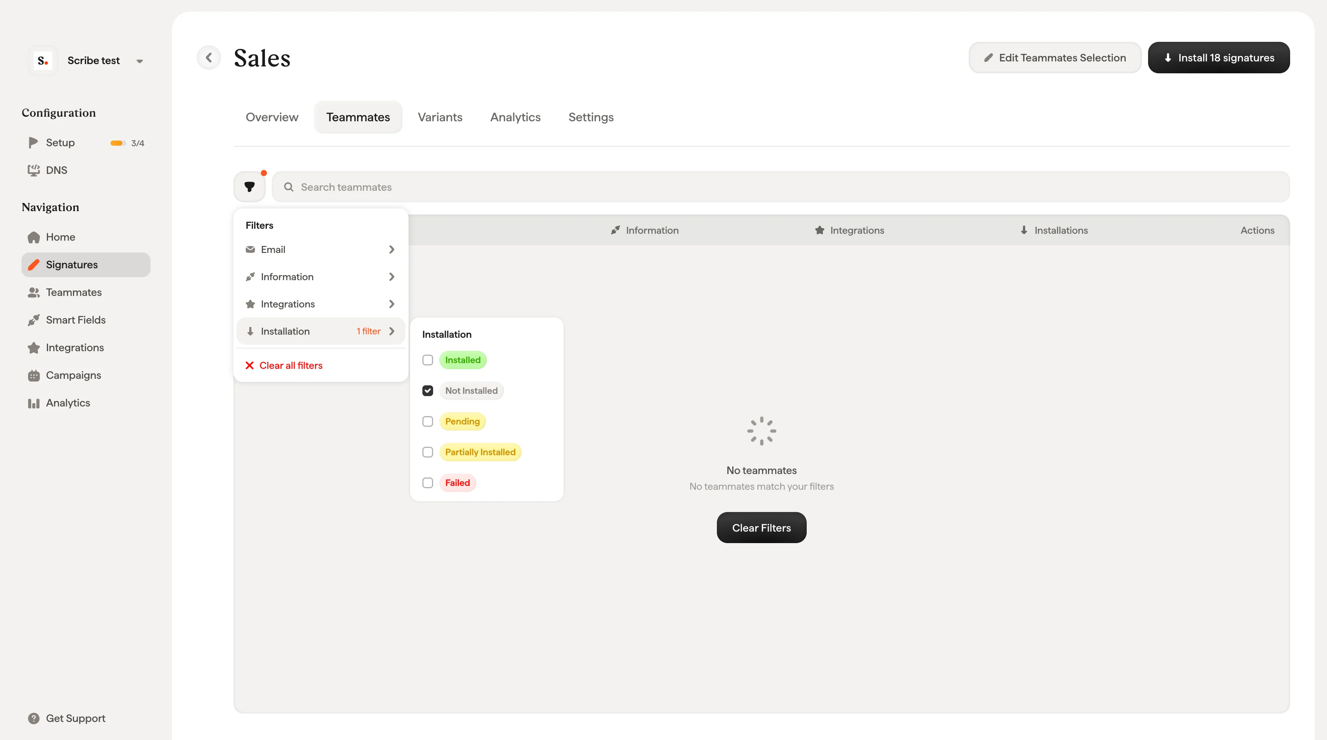Screen dimensions: 1327x740
Task: Click the Sales page title
Action: pos(262,58)
